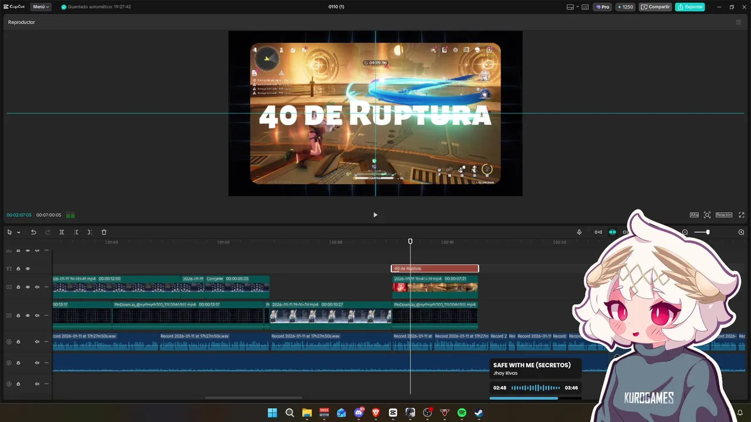Enter fullscreen preview mode
The height and width of the screenshot is (422, 751).
click(742, 215)
